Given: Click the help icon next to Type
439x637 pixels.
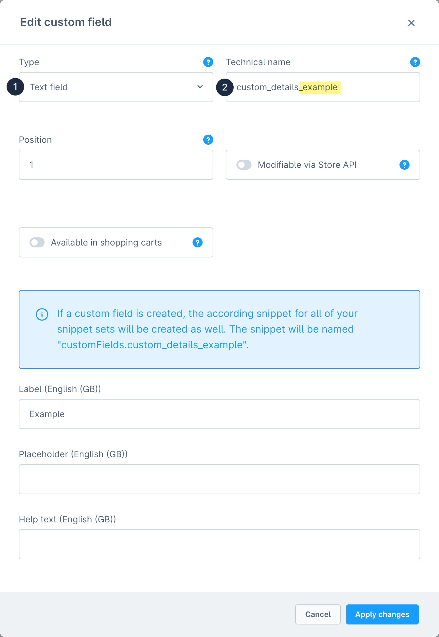Looking at the screenshot, I should coord(208,62).
